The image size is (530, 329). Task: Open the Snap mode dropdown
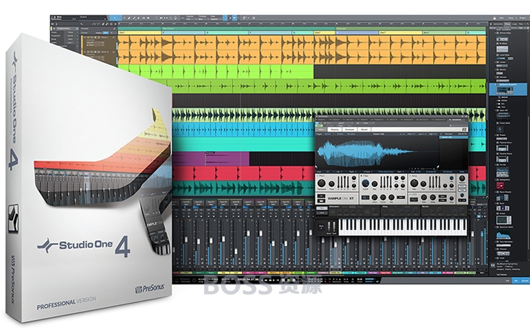click(216, 19)
